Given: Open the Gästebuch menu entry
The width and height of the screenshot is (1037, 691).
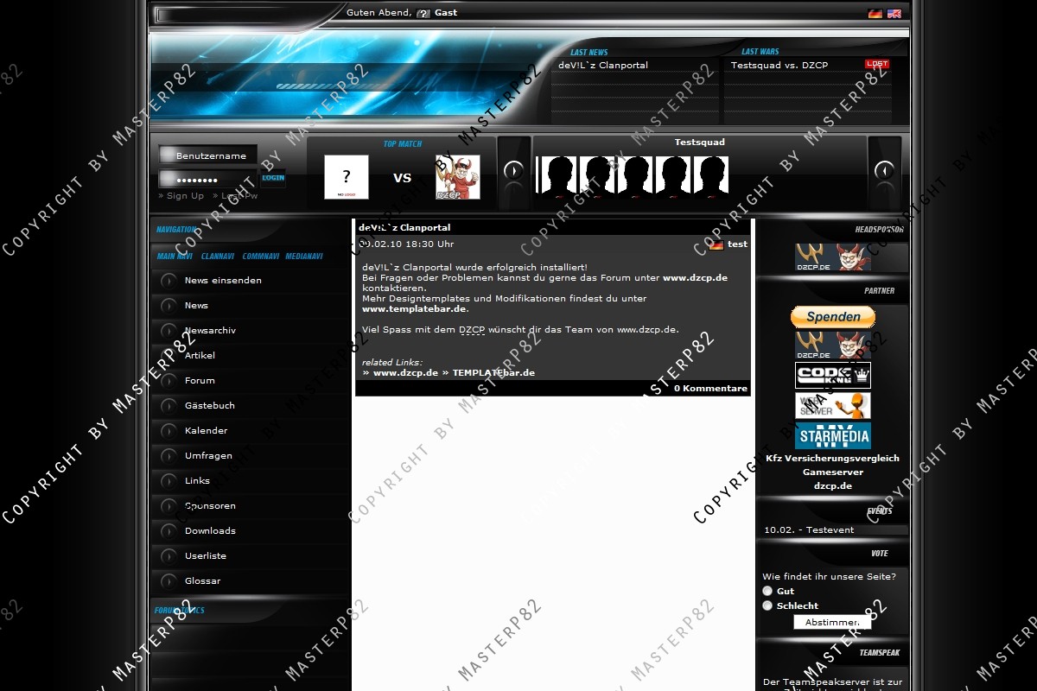Looking at the screenshot, I should pyautogui.click(x=210, y=405).
